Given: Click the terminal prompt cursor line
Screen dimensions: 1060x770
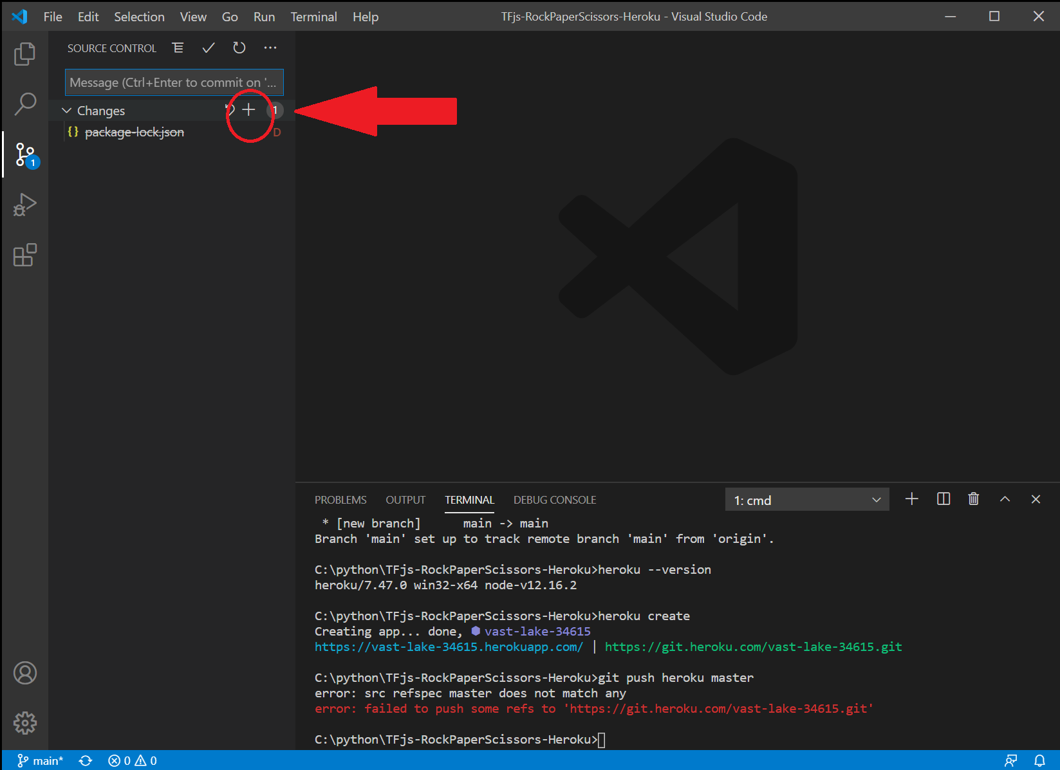Looking at the screenshot, I should pos(460,739).
